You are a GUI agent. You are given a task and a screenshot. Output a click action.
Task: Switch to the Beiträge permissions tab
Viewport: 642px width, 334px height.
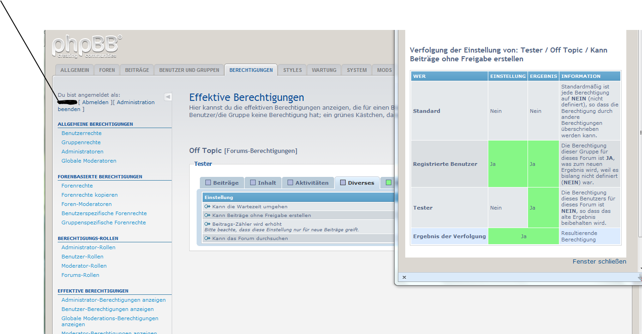click(x=222, y=183)
